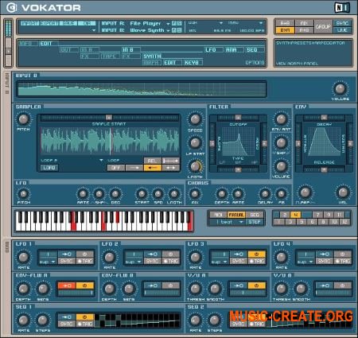Click the Sampler Pitch knob
This screenshot has height=338, width=358.
23,119
